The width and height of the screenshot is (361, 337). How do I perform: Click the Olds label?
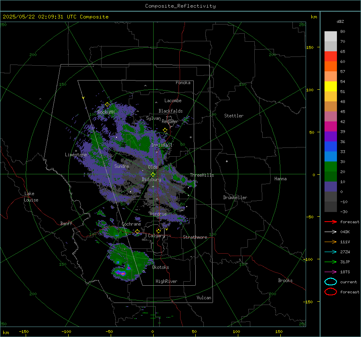pyautogui.click(x=153, y=167)
